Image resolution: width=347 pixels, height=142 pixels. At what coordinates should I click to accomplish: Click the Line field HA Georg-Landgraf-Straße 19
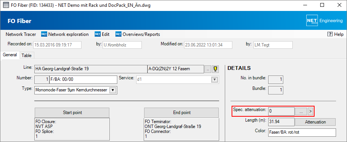[91, 69]
